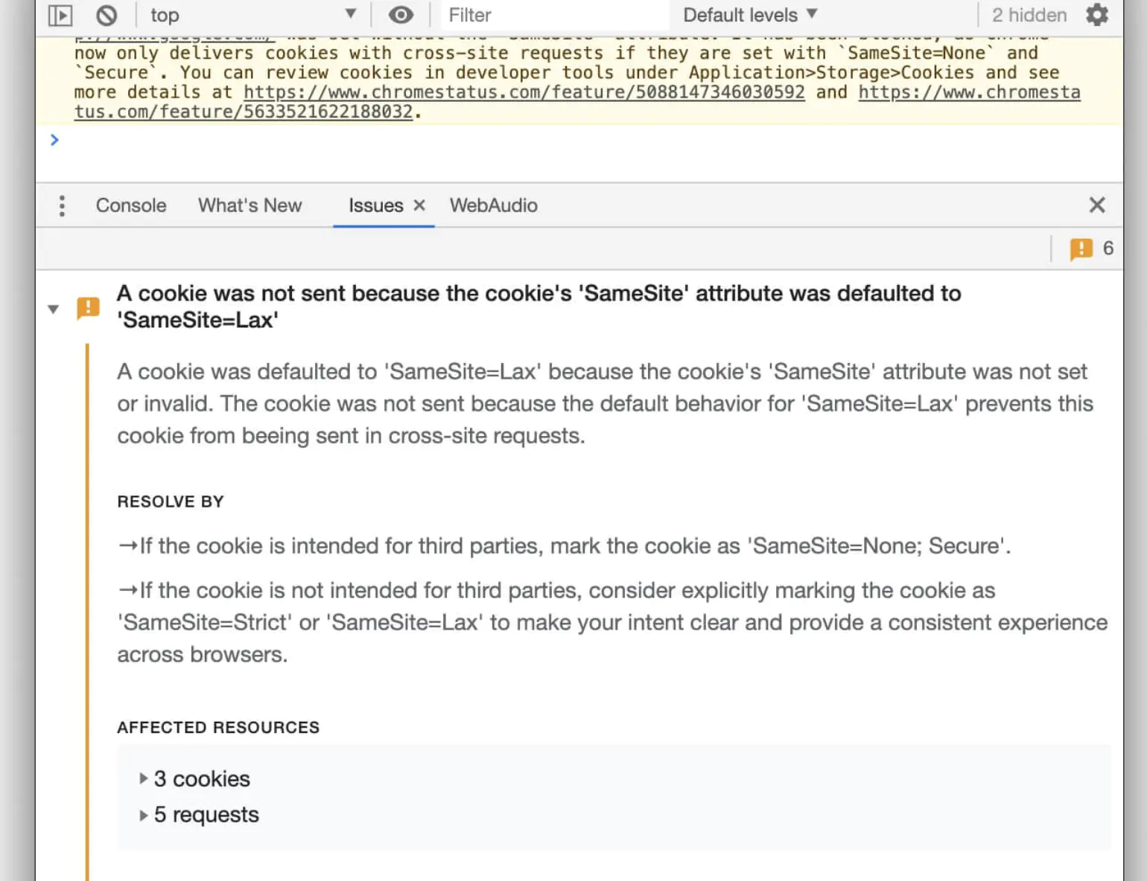1147x881 pixels.
Task: Switch to the WebAudio tab
Action: [493, 205]
